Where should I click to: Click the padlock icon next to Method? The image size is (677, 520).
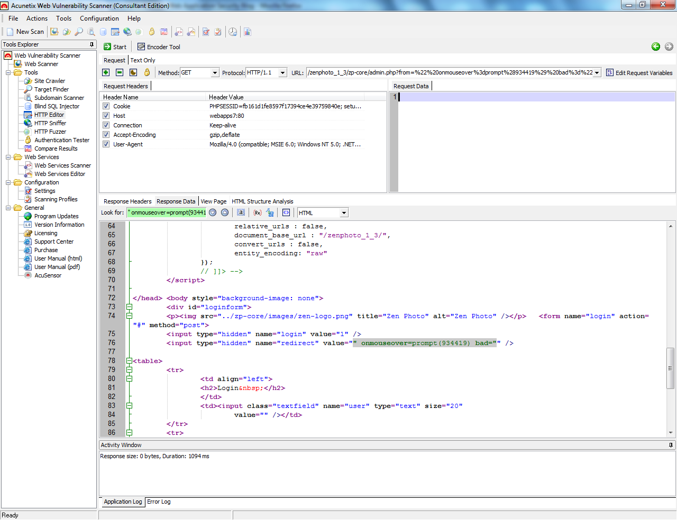click(147, 72)
